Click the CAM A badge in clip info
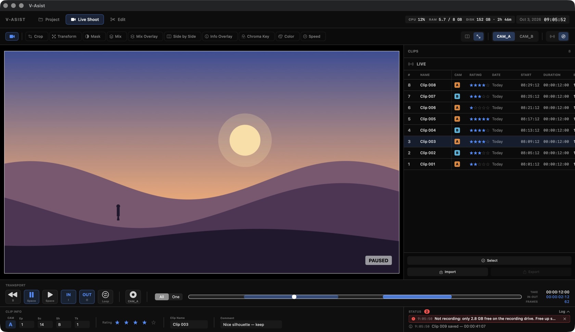The image size is (575, 332). (11, 324)
